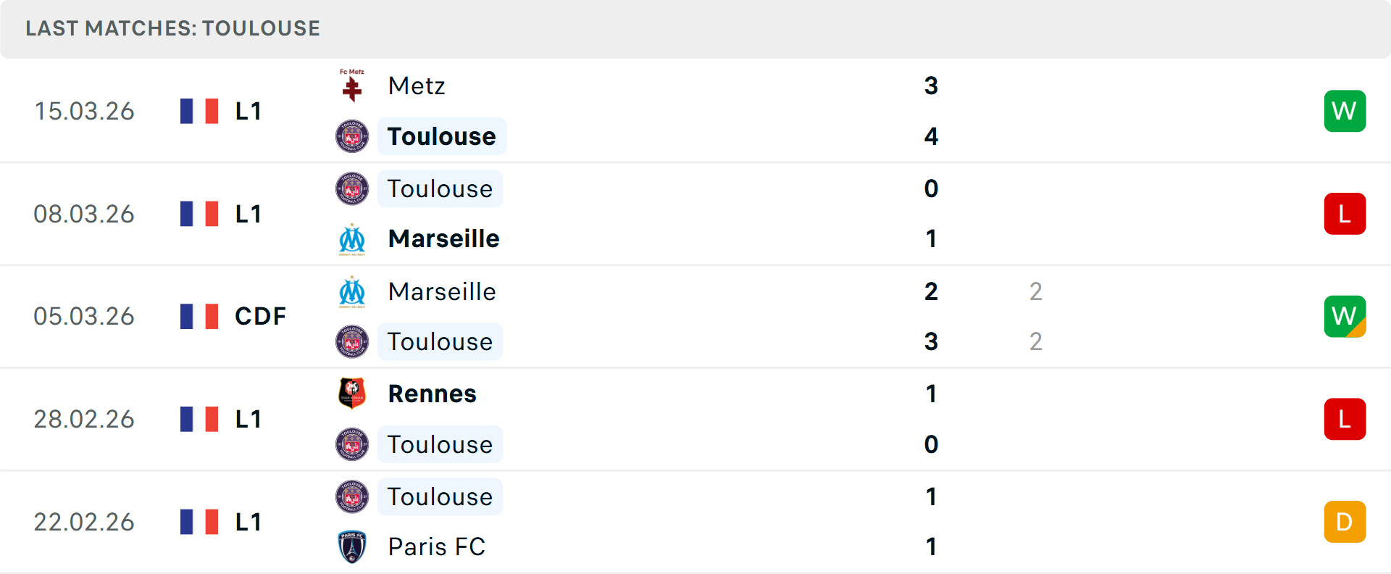This screenshot has height=574, width=1391.
Task: Open the Paris FC team link
Action: click(436, 546)
